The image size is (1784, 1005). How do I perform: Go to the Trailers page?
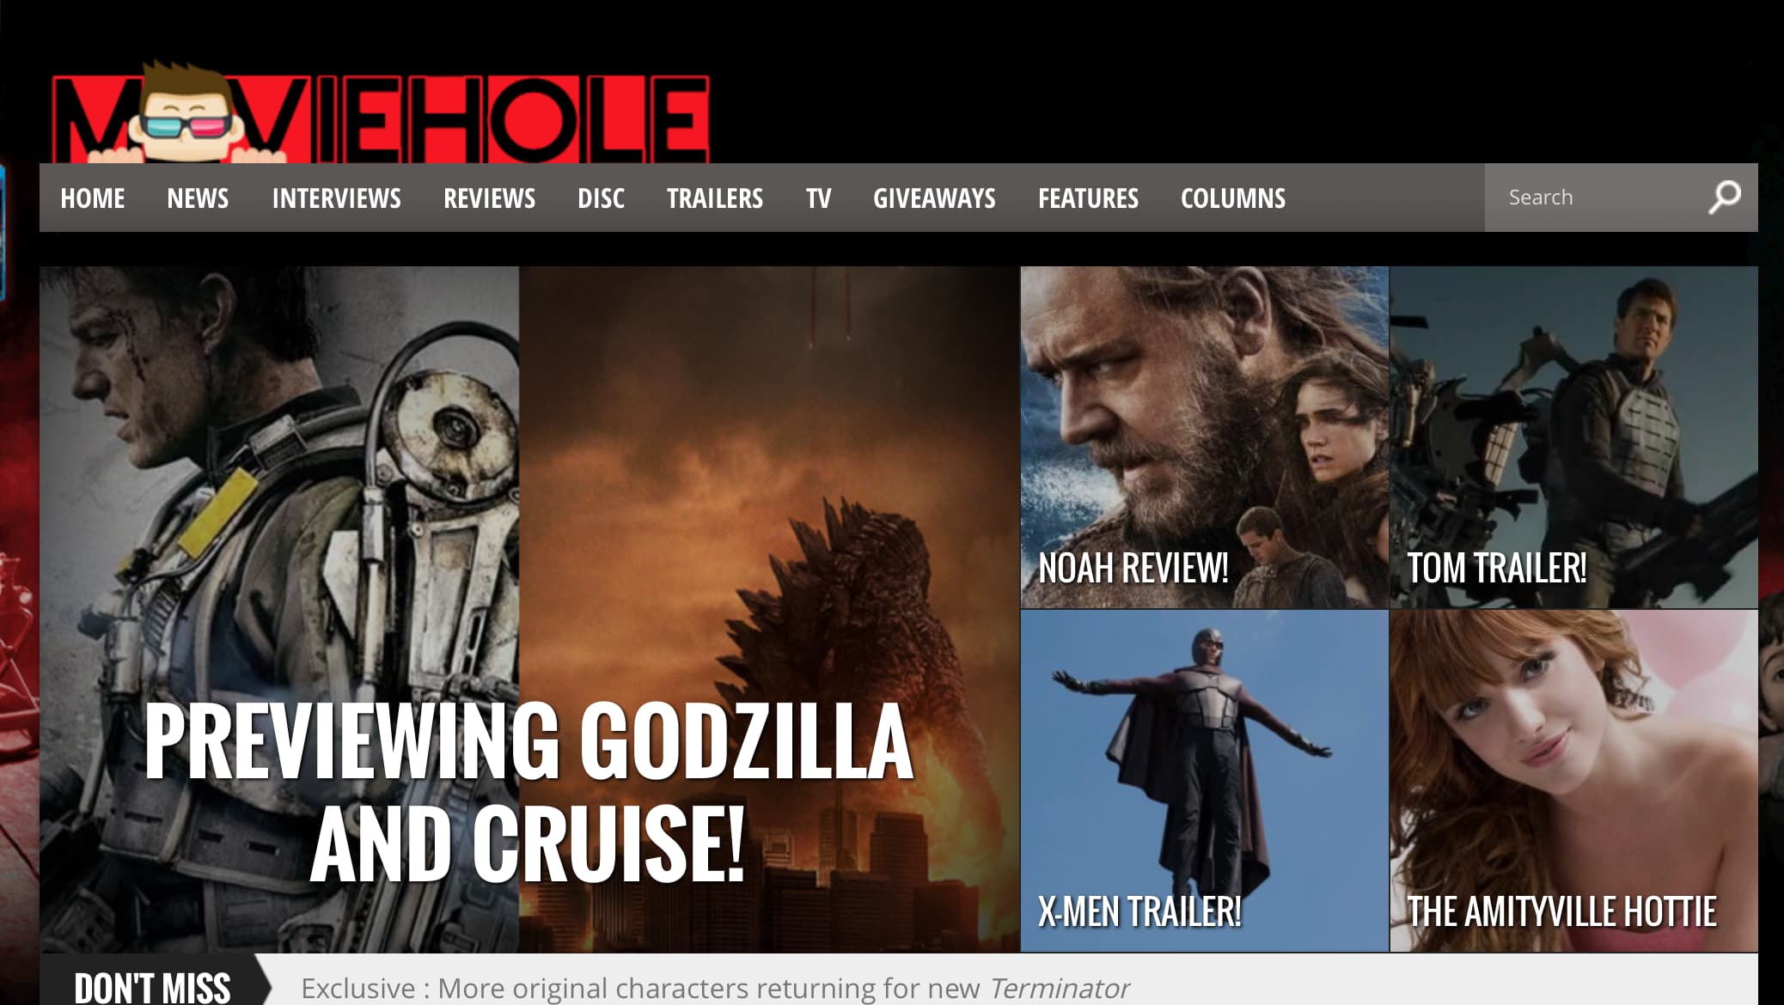(x=715, y=198)
